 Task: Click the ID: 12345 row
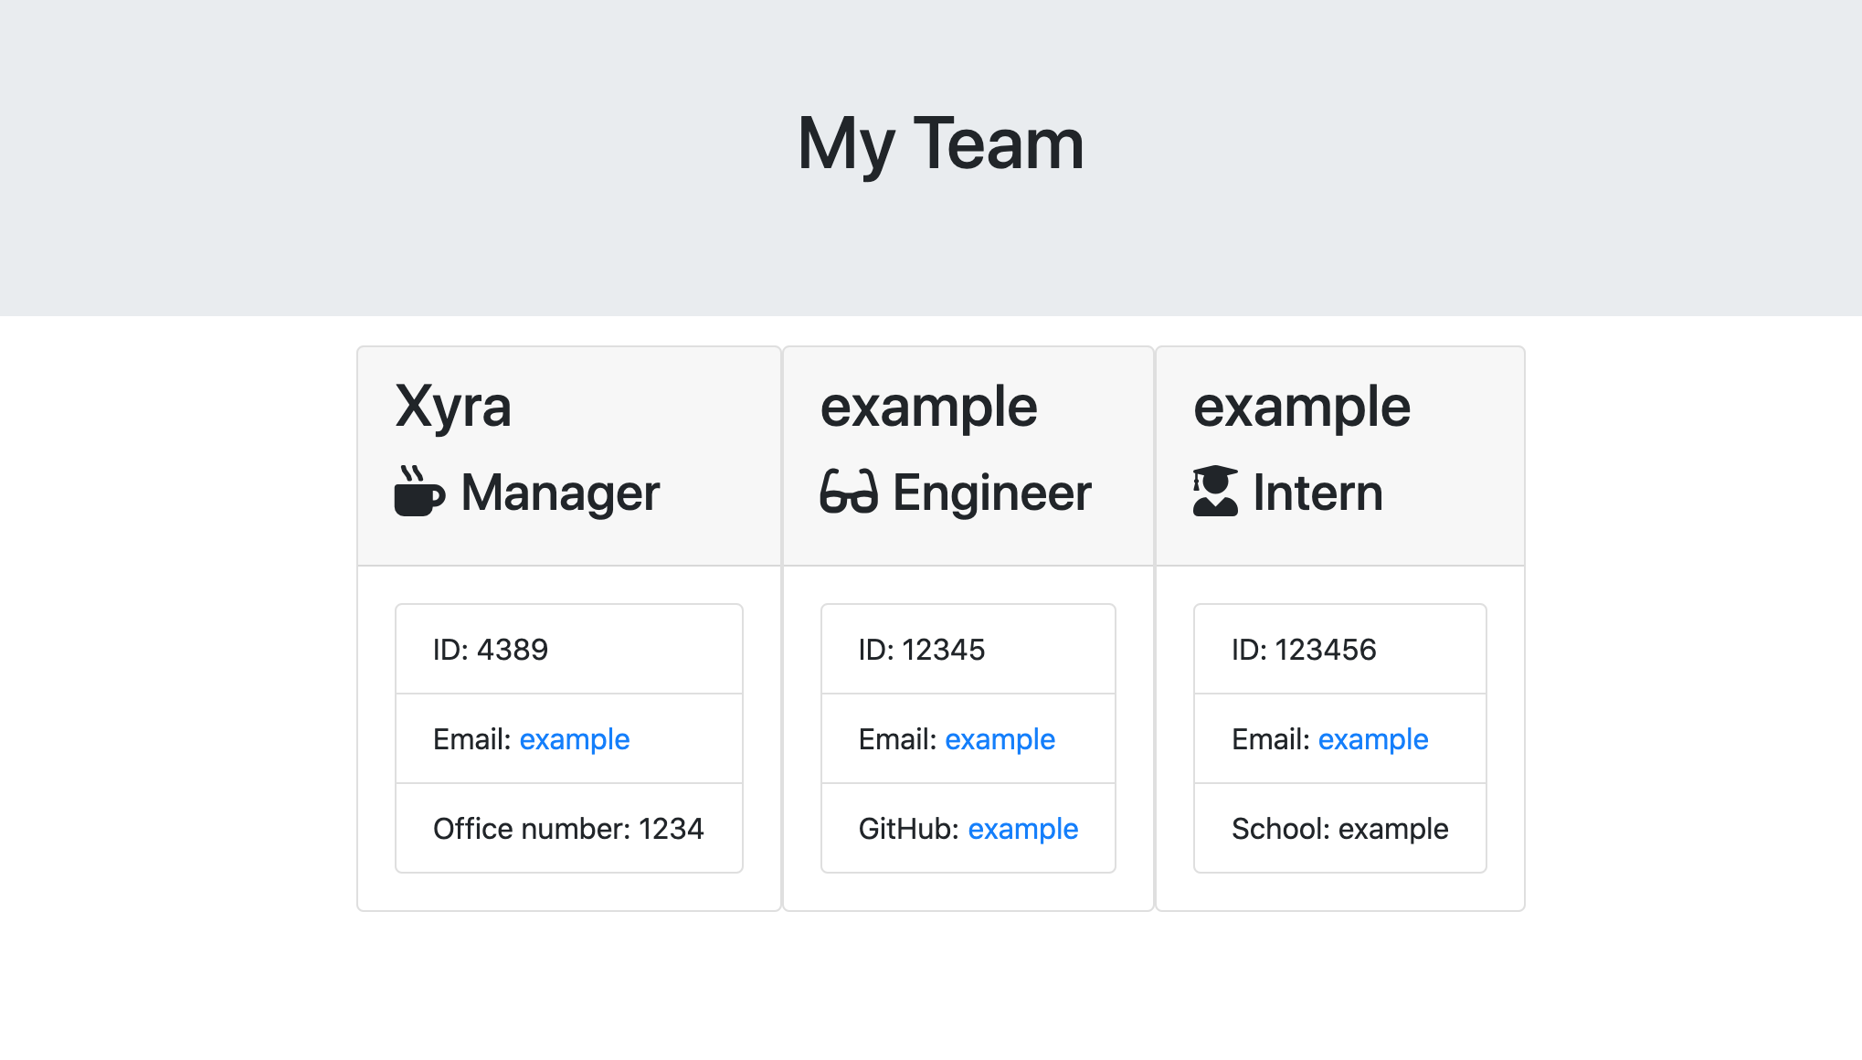968,649
